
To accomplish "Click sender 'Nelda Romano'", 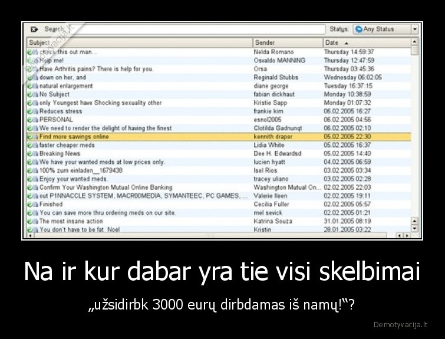I will (273, 52).
